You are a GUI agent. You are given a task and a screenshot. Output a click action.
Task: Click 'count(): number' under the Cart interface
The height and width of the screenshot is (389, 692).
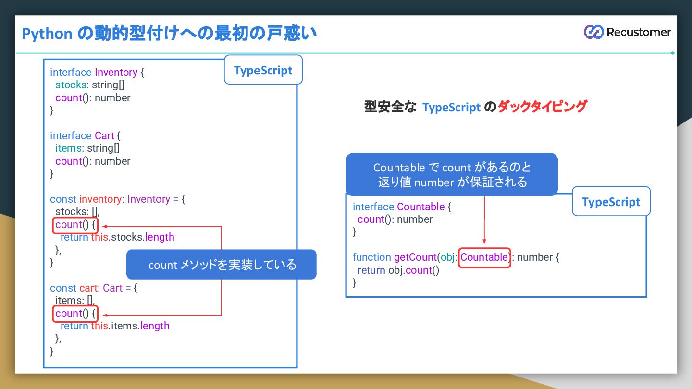click(x=93, y=161)
